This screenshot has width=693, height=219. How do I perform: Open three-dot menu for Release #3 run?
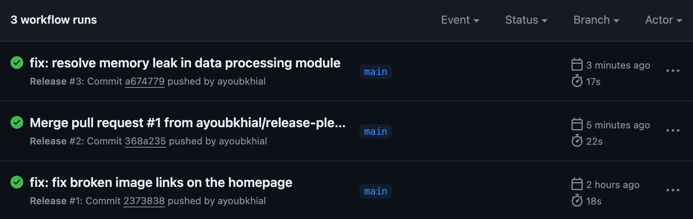coord(673,71)
